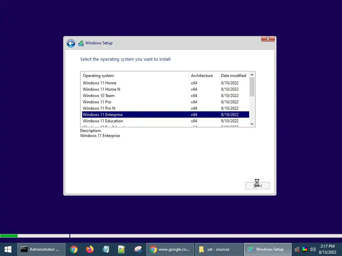Open the green notepad editor icon
The width and height of the screenshot is (342, 256).
tap(122, 249)
